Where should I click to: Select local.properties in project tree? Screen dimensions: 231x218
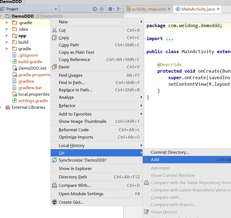click(x=34, y=94)
